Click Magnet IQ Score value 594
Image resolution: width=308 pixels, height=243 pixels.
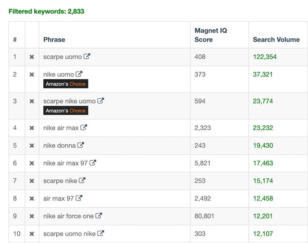[200, 101]
